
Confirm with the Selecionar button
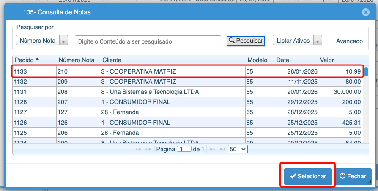pos(308,176)
